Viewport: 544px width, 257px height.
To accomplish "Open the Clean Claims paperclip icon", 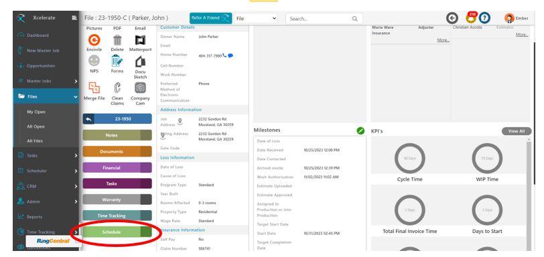I will [117, 88].
